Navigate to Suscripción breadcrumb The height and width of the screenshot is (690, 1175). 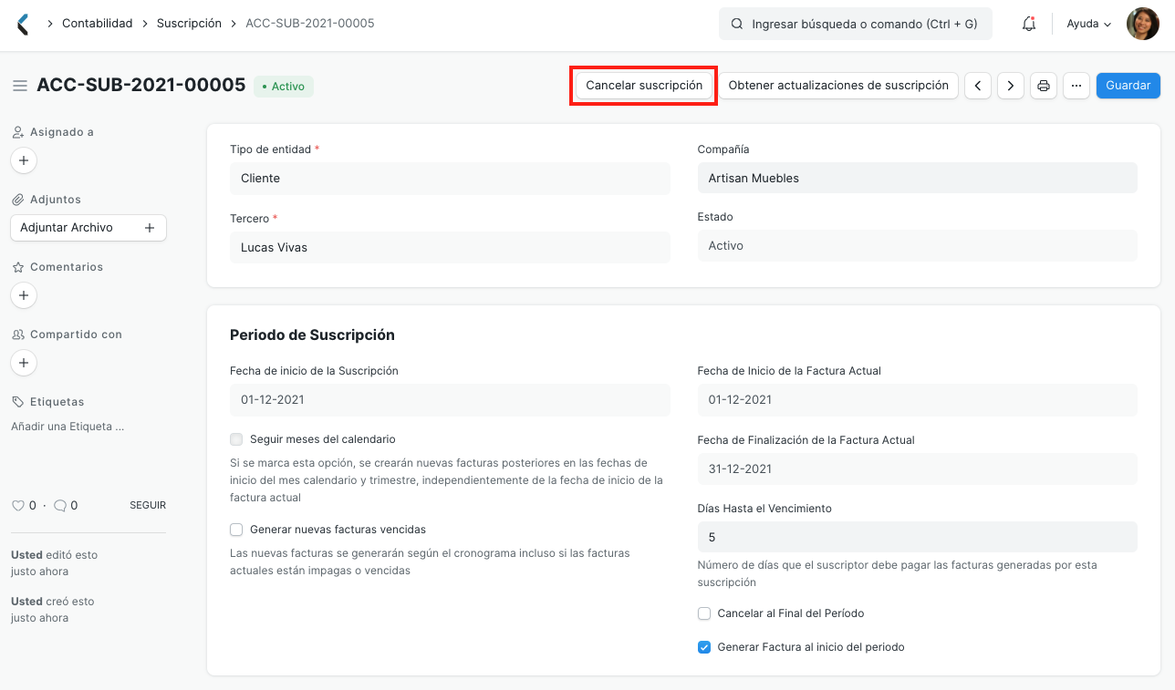click(x=189, y=24)
